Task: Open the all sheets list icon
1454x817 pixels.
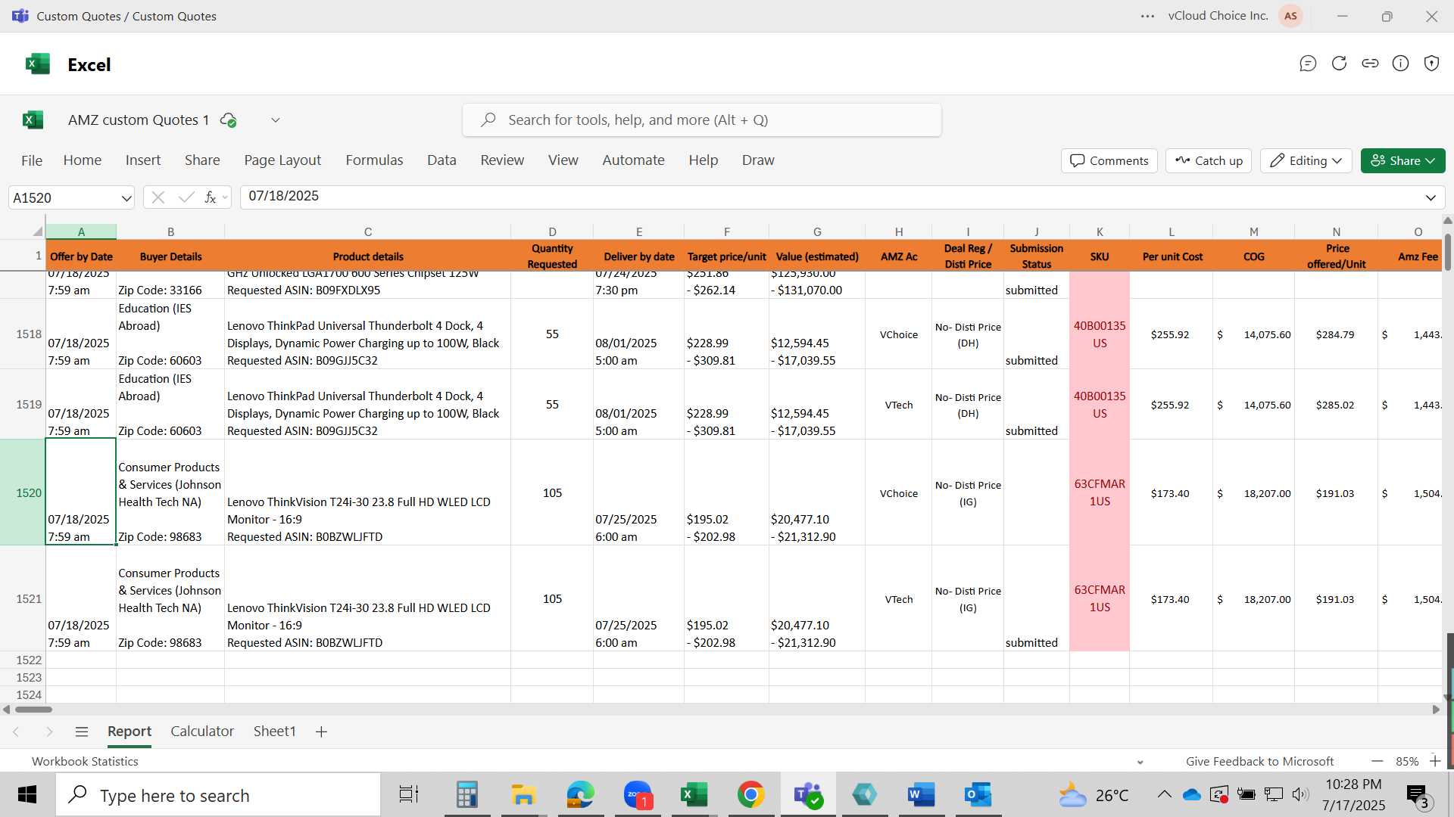Action: click(82, 732)
